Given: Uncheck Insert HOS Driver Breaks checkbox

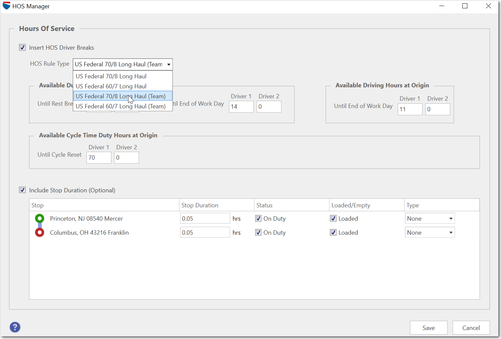Looking at the screenshot, I should pos(22,47).
